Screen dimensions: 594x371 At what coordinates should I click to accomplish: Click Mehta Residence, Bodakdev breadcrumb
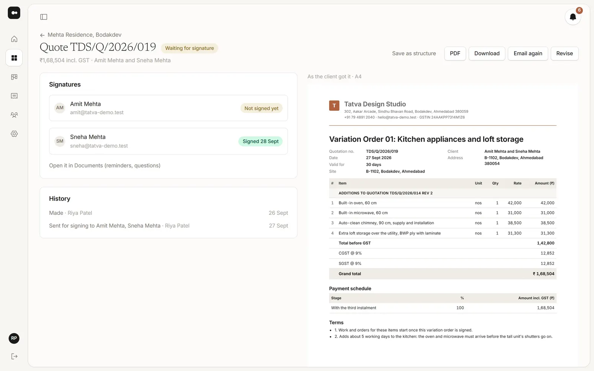point(85,35)
